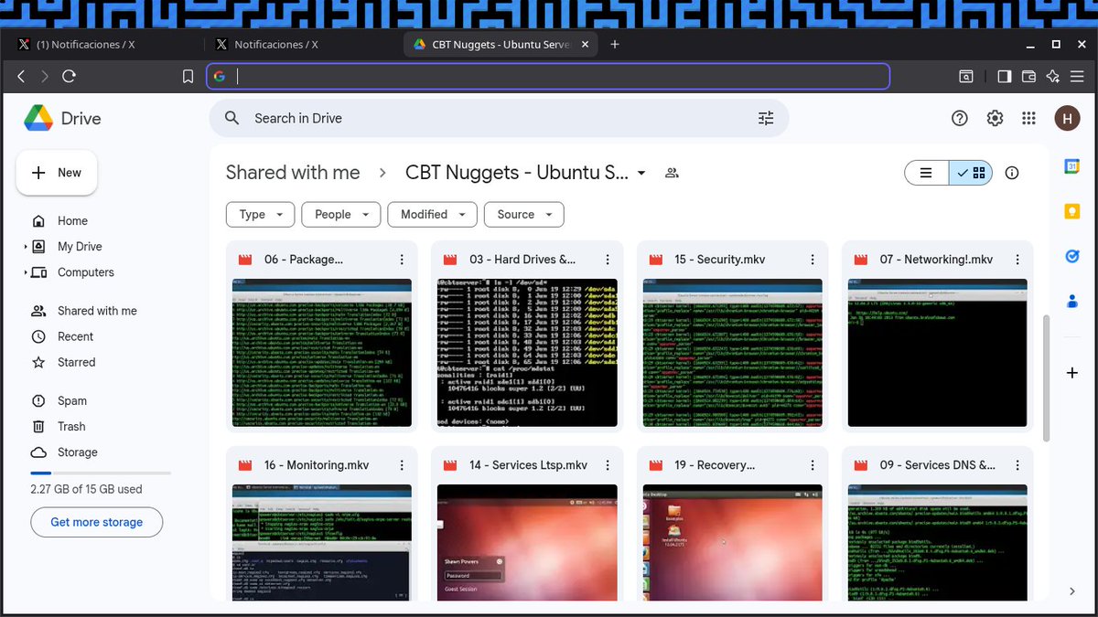Open the Help and support icon
Screen dimensions: 1098x617
click(960, 118)
